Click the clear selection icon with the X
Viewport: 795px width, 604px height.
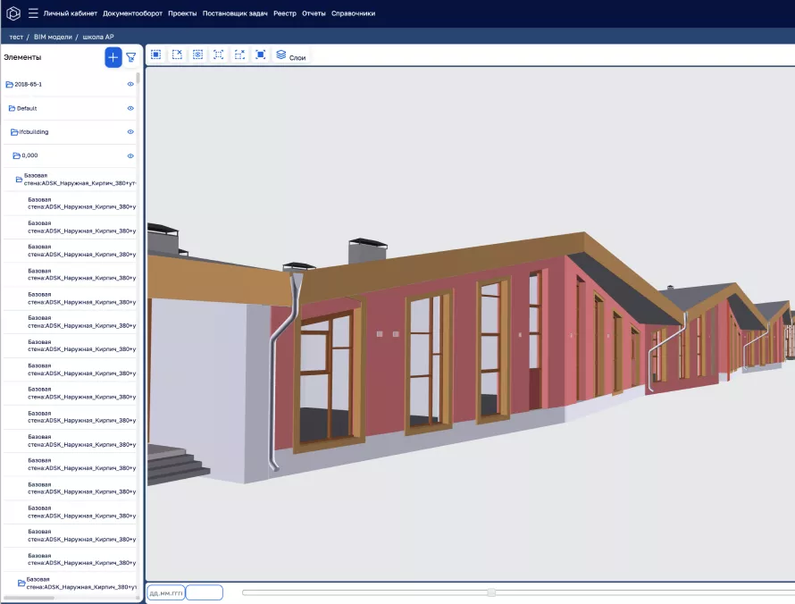[177, 55]
